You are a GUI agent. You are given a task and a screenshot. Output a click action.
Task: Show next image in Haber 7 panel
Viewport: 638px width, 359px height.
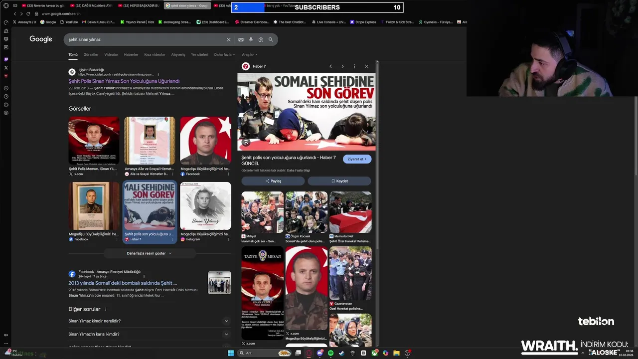[x=342, y=66]
